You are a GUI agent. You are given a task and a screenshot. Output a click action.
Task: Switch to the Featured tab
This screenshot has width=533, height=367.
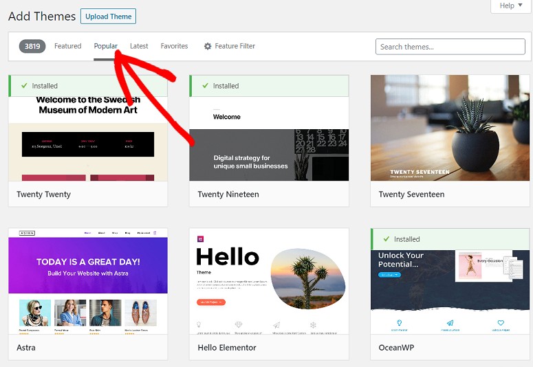67,46
